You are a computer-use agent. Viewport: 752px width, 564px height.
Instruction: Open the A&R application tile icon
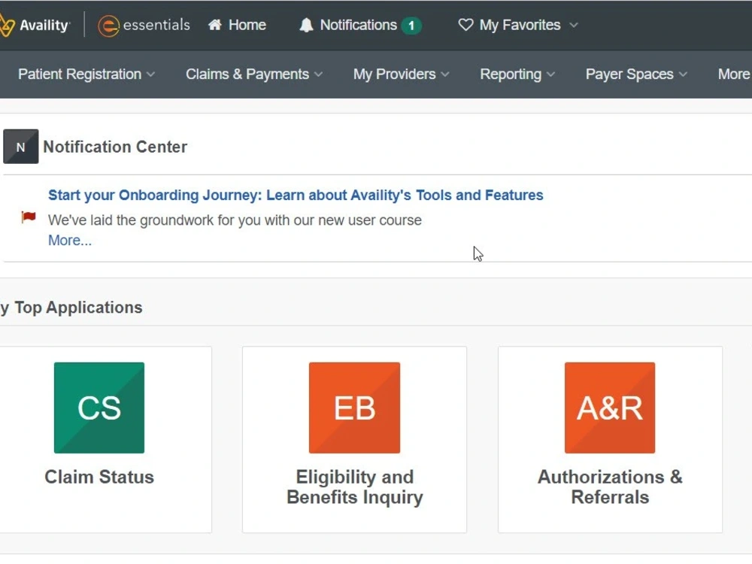point(610,408)
